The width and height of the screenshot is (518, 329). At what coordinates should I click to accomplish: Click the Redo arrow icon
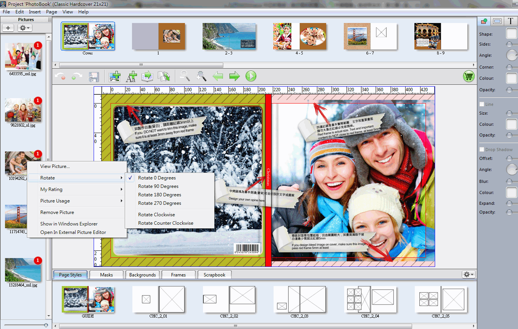tap(76, 76)
